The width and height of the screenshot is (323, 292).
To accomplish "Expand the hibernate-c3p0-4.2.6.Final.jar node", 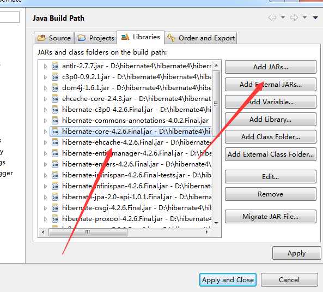I will [45, 110].
